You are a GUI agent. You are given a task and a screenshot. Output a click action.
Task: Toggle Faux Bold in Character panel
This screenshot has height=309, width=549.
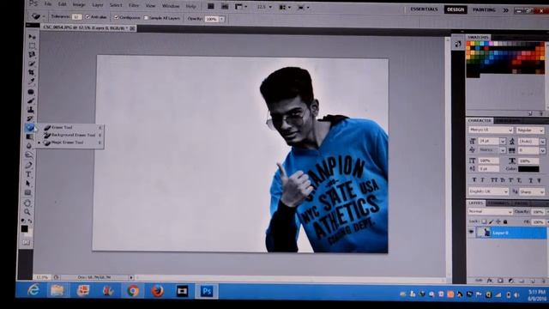tap(474, 179)
